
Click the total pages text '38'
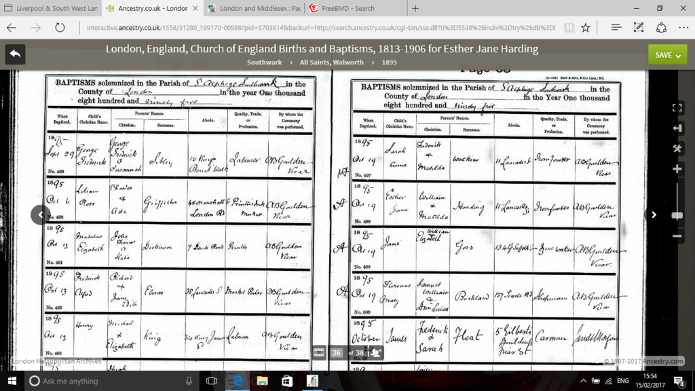[360, 353]
